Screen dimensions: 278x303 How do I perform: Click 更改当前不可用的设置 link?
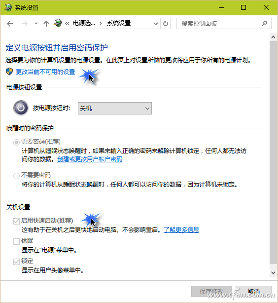coord(45,72)
